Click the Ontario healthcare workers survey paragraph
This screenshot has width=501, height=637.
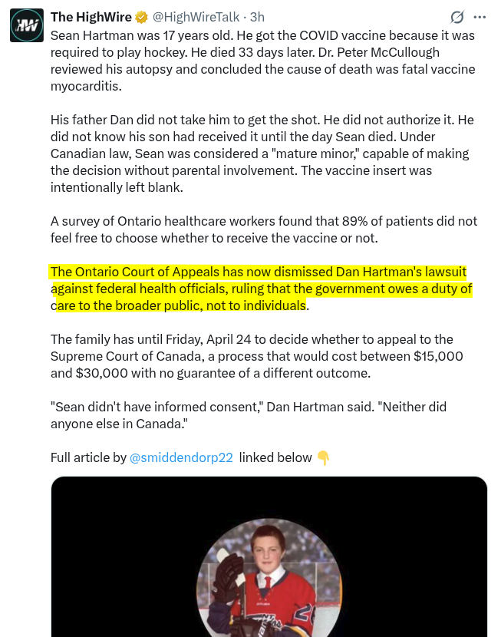coord(261,229)
